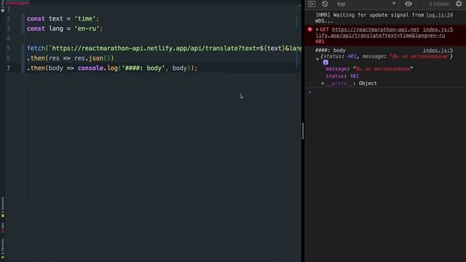Click the console.log code line
The width and height of the screenshot is (466, 262).
click(x=112, y=68)
